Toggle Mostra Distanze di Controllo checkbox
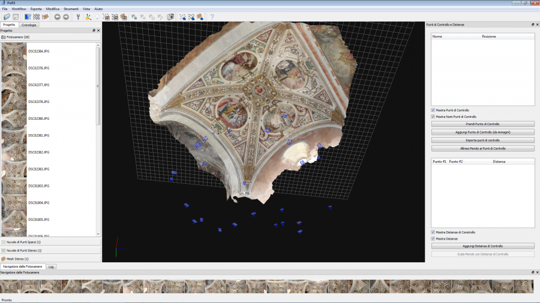The height and width of the screenshot is (303, 540). pyautogui.click(x=433, y=232)
